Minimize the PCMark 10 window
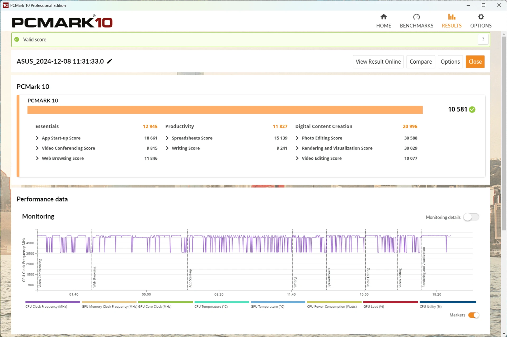Image resolution: width=507 pixels, height=337 pixels. pos(468,5)
